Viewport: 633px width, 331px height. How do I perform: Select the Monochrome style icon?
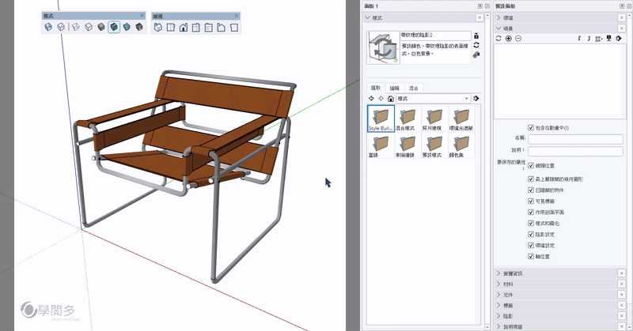click(x=139, y=27)
